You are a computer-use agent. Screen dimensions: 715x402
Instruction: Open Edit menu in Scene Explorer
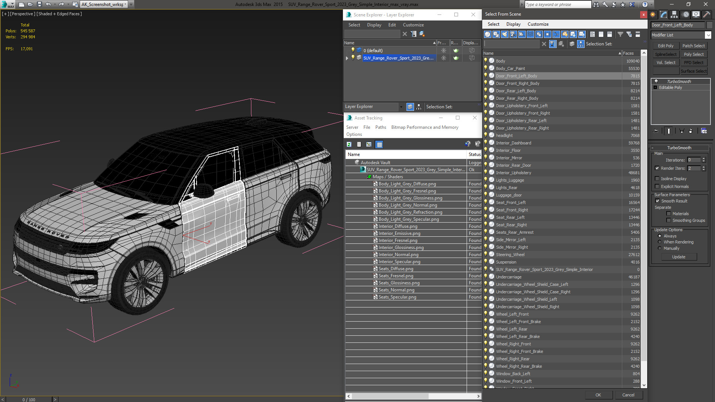pos(392,25)
